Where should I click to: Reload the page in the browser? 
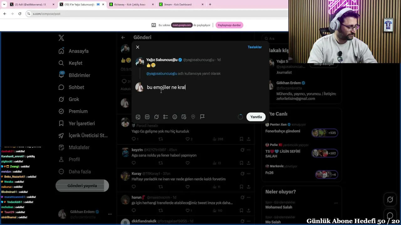[20, 14]
